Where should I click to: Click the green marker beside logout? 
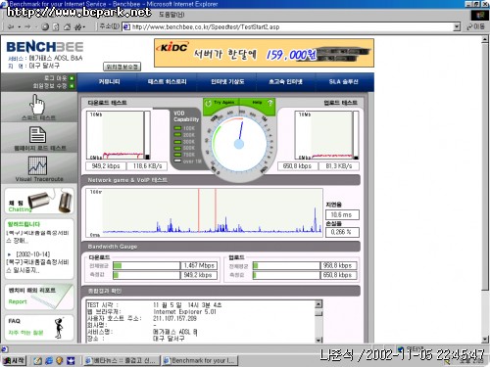72,78
